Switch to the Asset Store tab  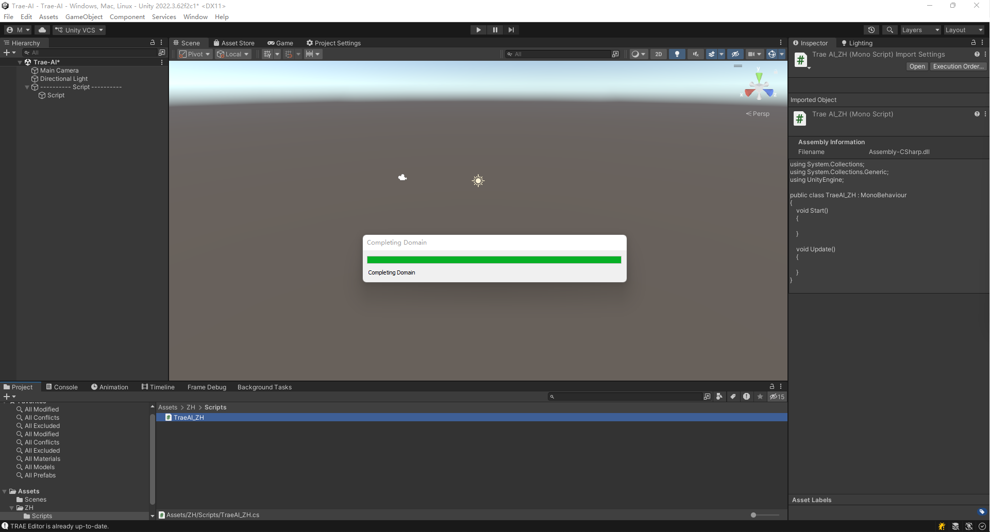pos(234,43)
